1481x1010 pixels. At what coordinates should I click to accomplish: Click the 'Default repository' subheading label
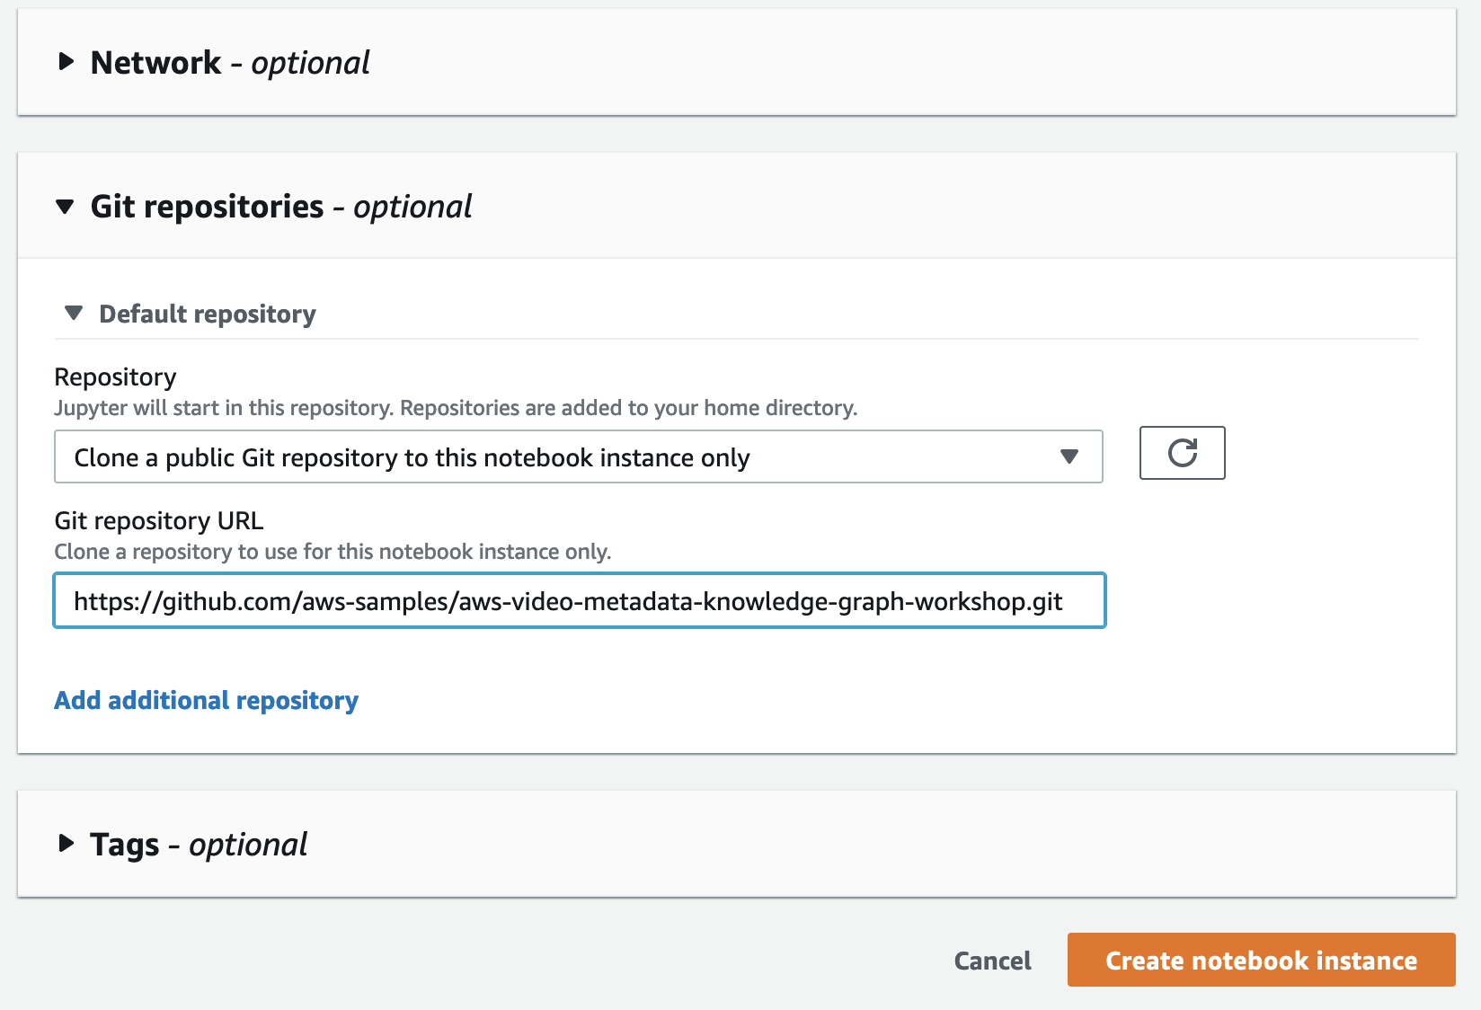208,315
